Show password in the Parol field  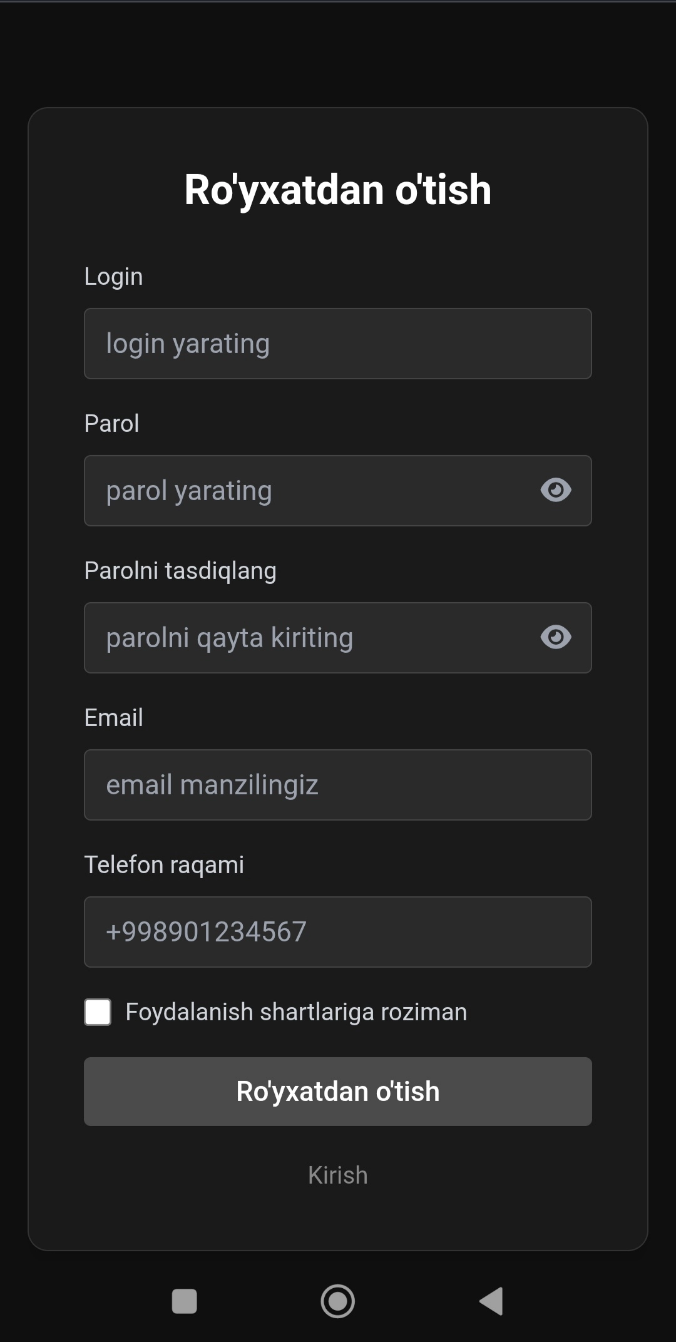[x=556, y=490]
